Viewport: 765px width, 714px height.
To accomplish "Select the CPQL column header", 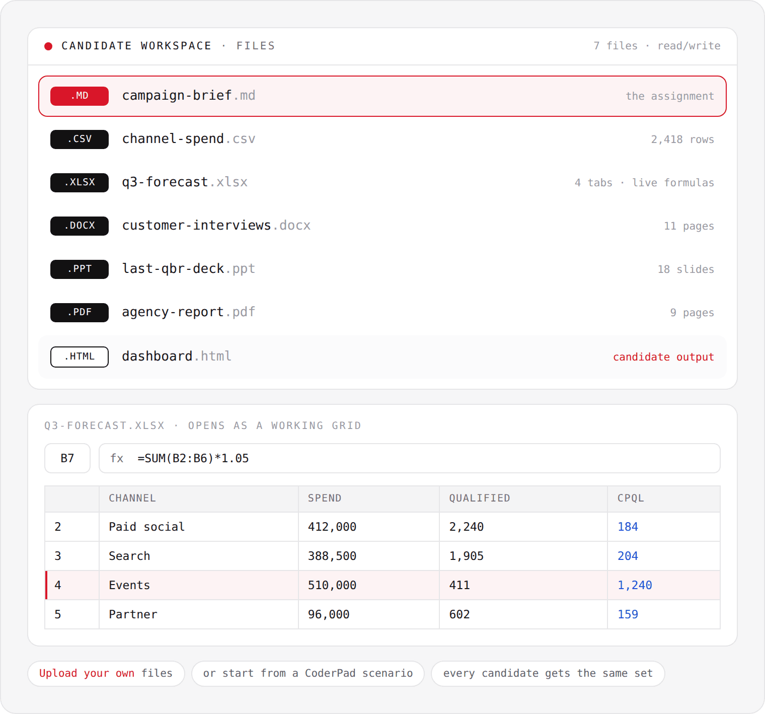I will click(664, 498).
